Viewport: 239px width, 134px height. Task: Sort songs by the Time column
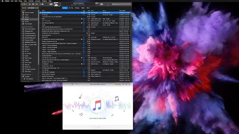(89, 11)
